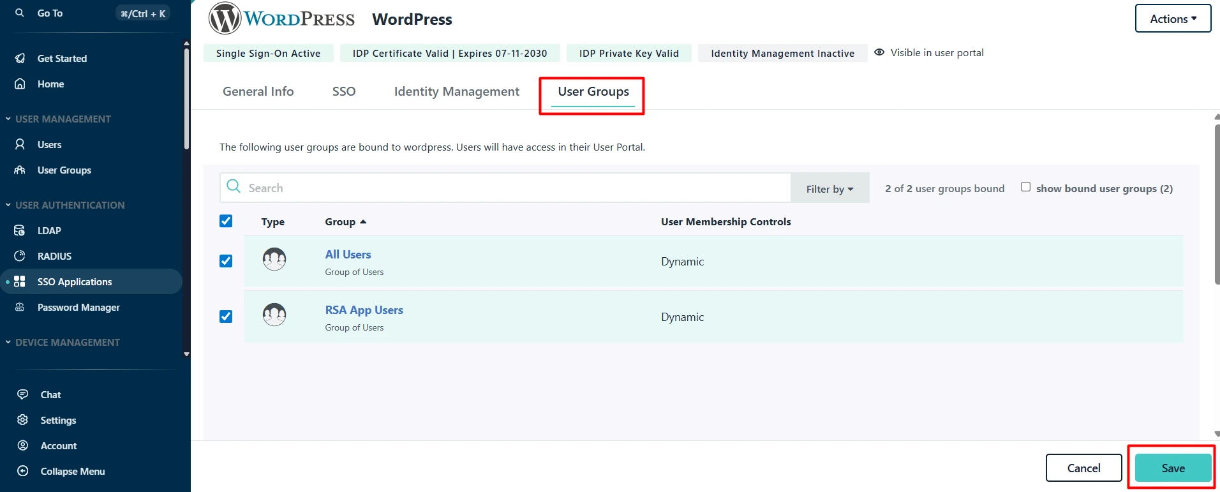The width and height of the screenshot is (1220, 492).
Task: Click Dynamic value in All Users row
Action: (682, 262)
